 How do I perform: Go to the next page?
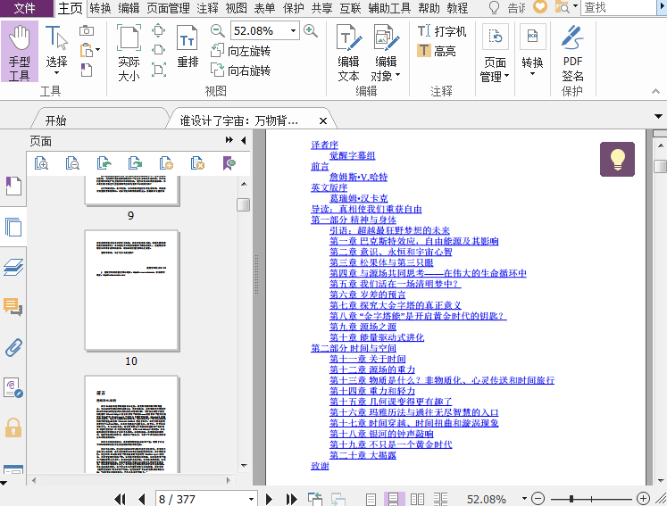269,499
